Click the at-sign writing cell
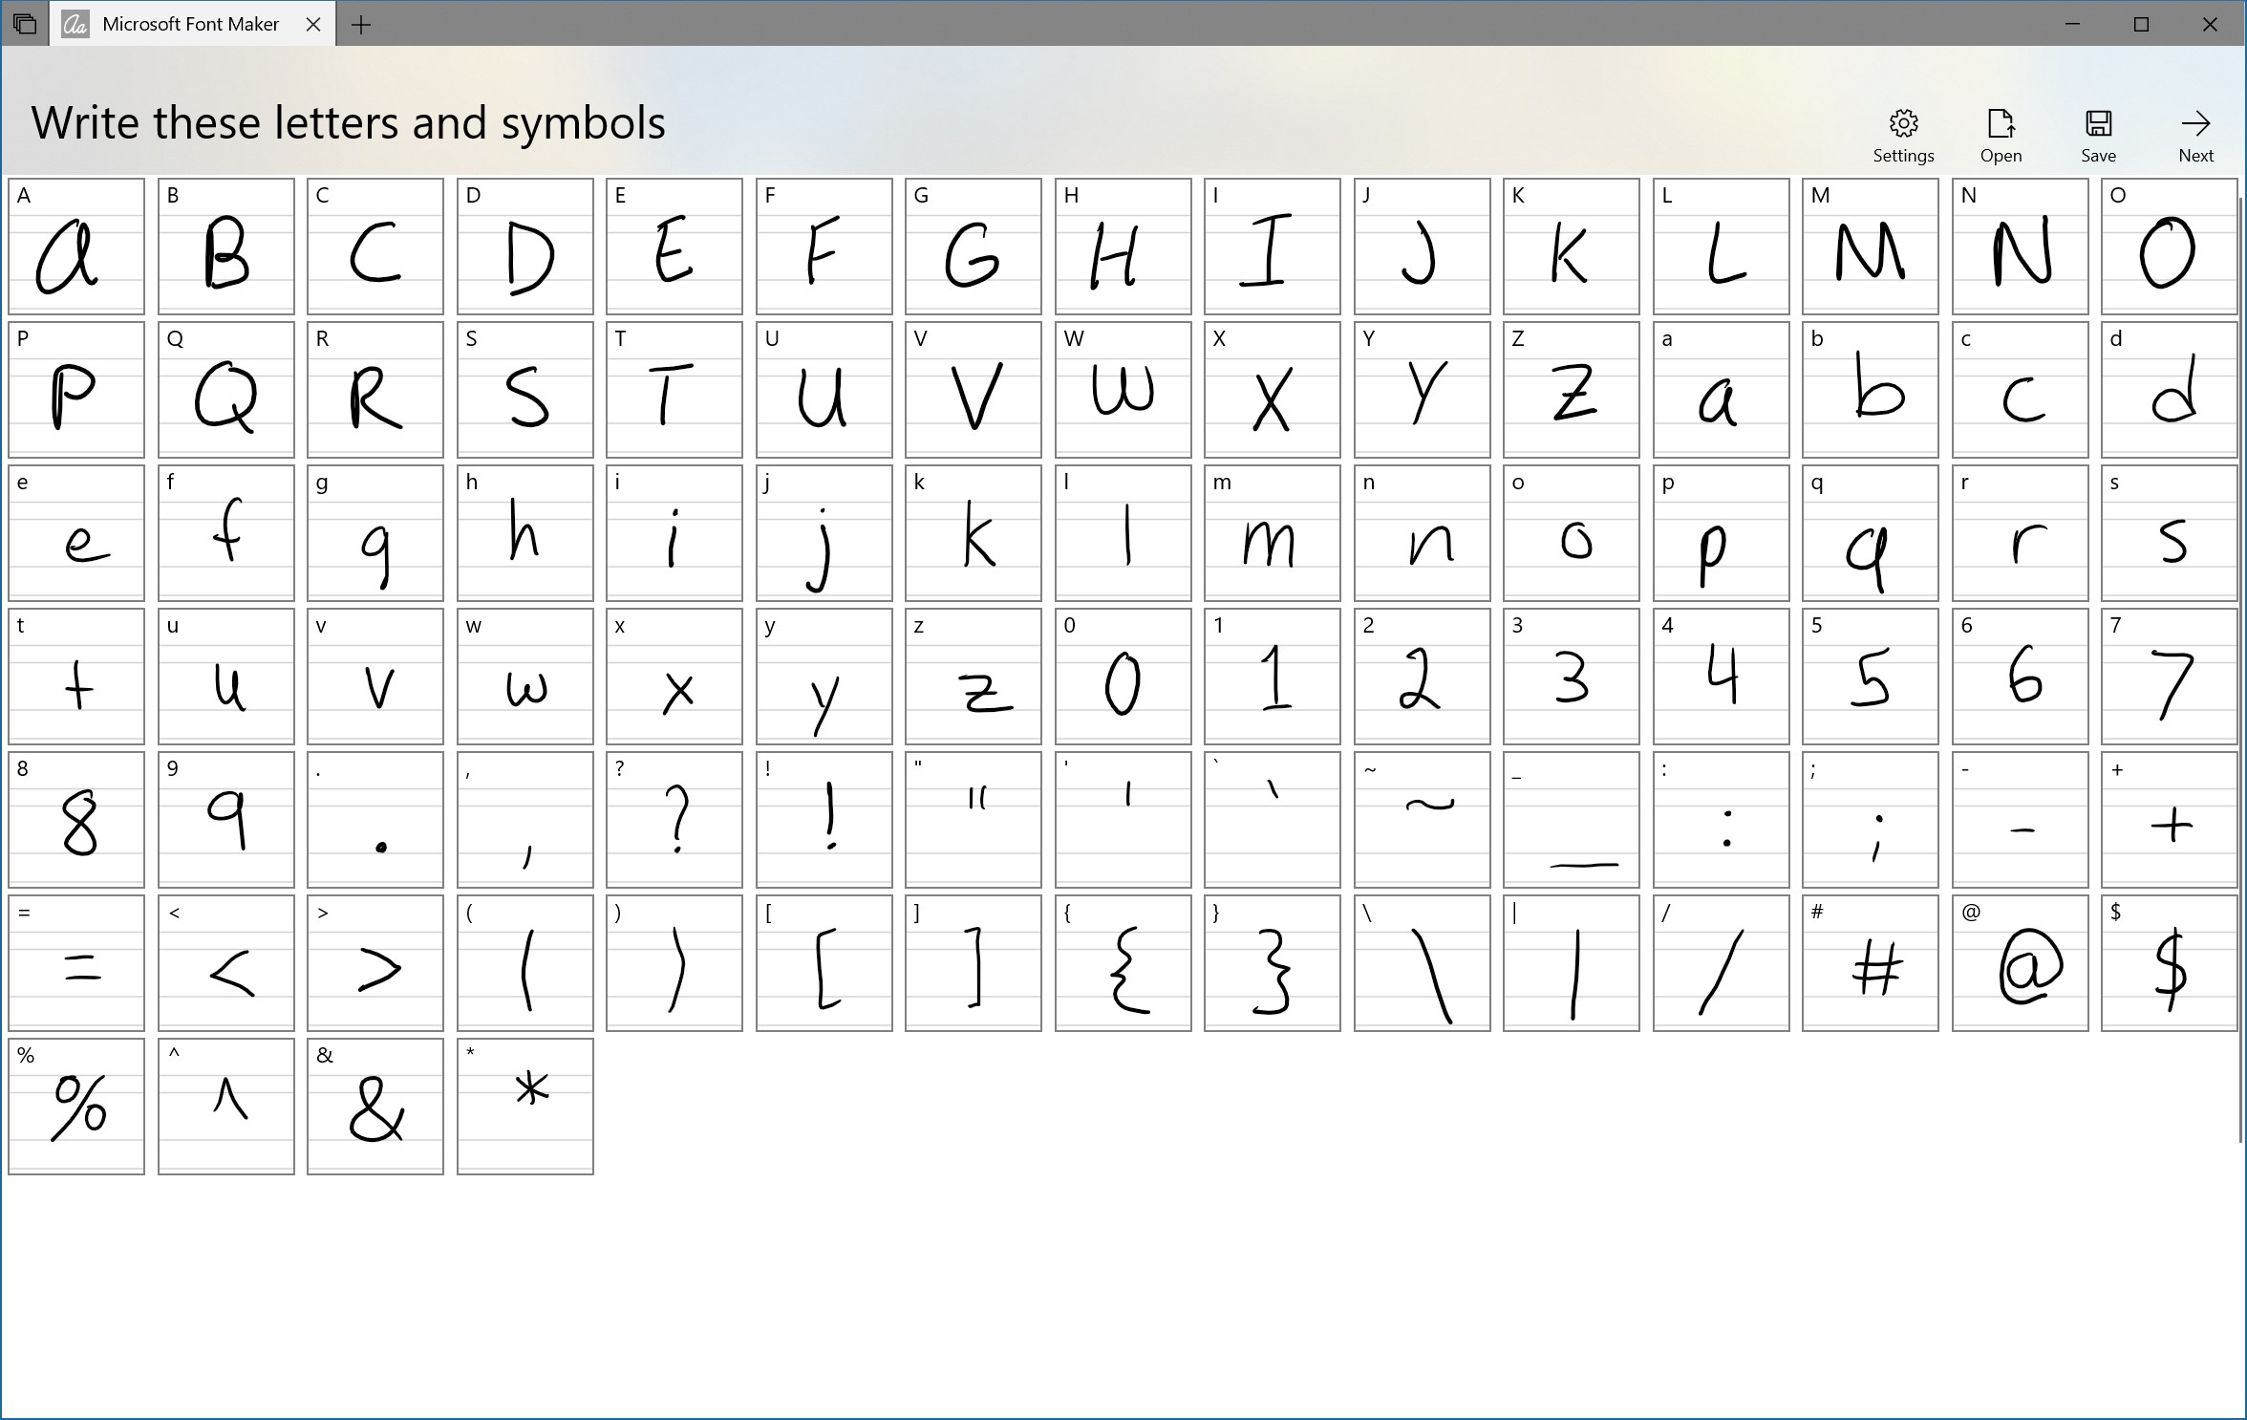The width and height of the screenshot is (2247, 1420). click(2021, 963)
